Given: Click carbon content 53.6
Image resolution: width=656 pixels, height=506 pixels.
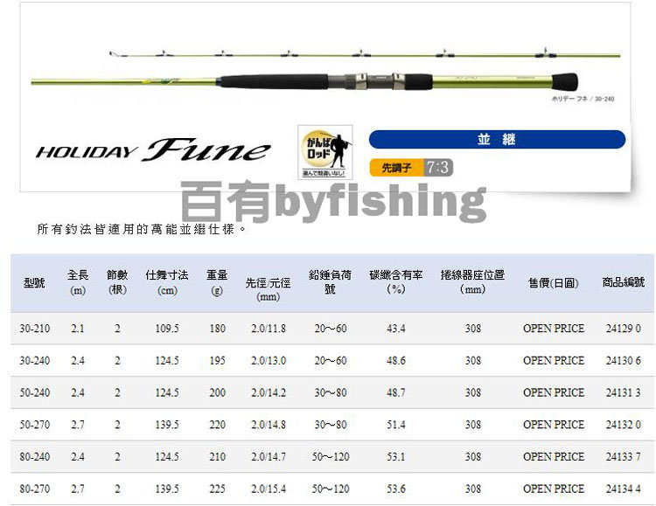Looking at the screenshot, I should [x=395, y=489].
